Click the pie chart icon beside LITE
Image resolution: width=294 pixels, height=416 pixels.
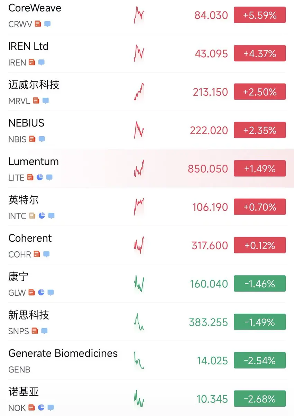pos(40,177)
